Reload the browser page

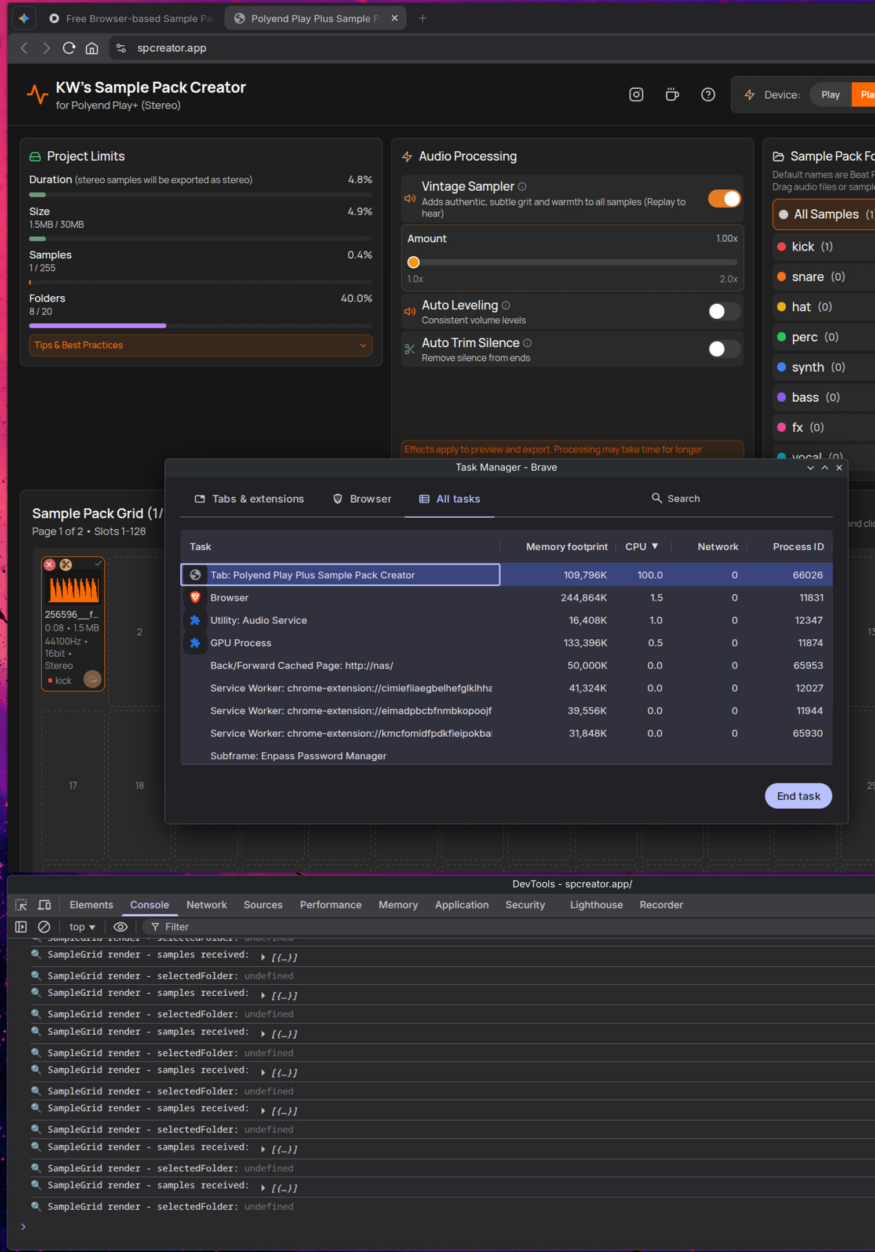pyautogui.click(x=69, y=48)
